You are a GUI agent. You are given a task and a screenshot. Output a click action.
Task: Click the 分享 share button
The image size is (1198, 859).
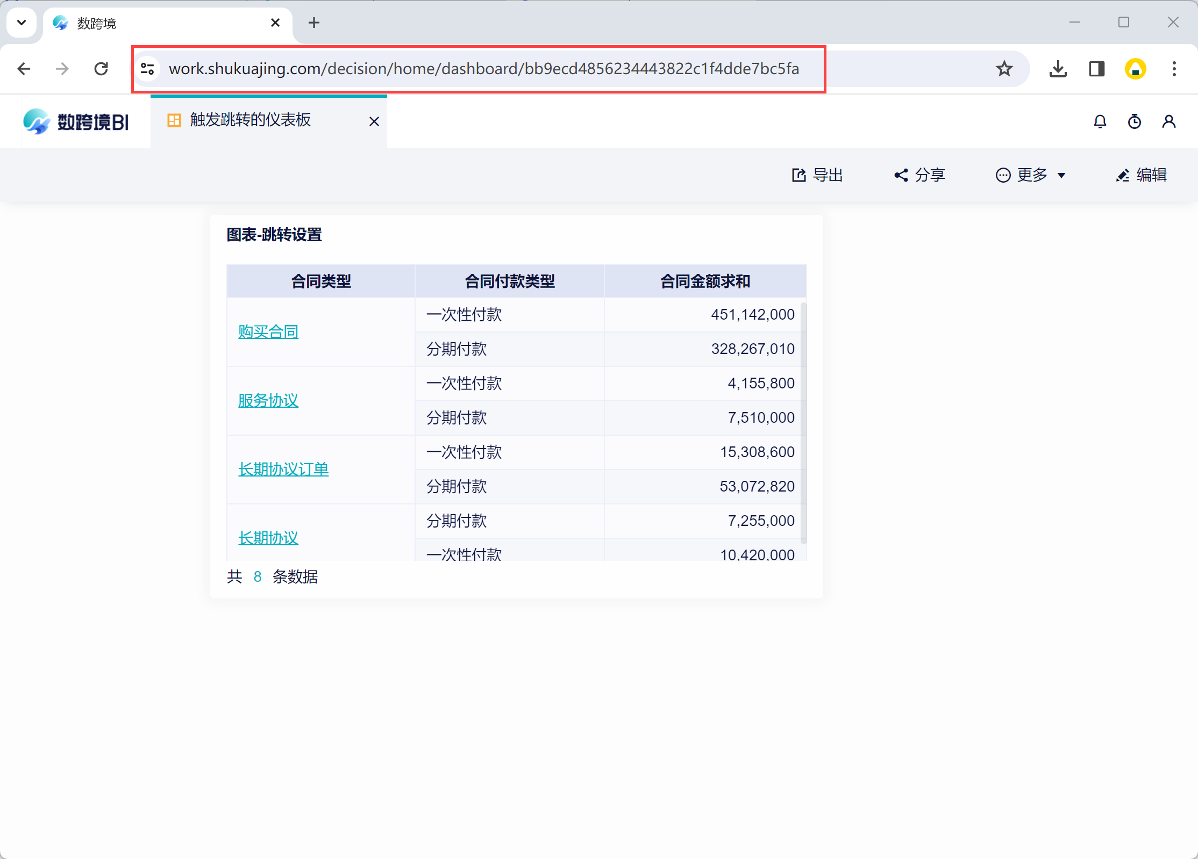pos(919,175)
